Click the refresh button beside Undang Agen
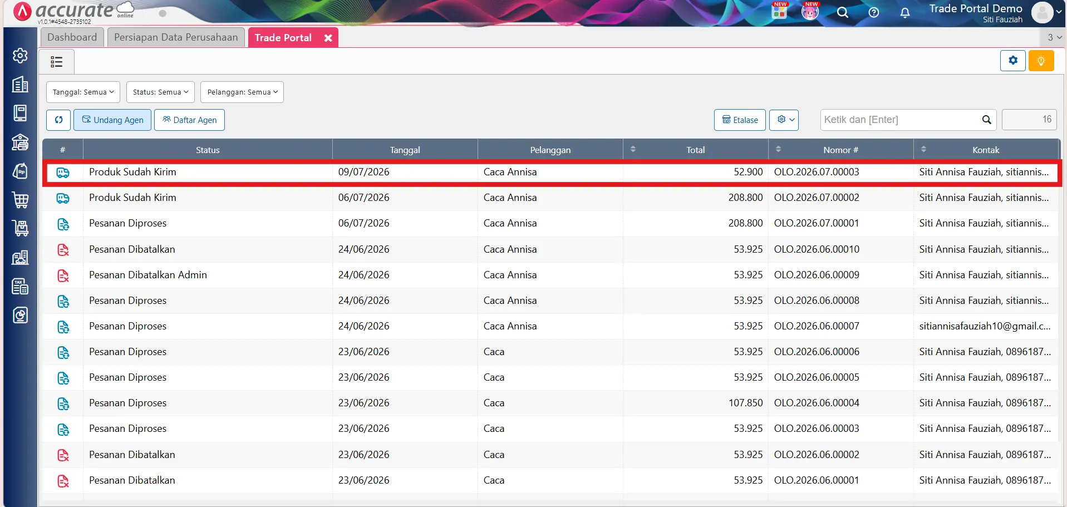This screenshot has width=1067, height=507. click(x=58, y=120)
